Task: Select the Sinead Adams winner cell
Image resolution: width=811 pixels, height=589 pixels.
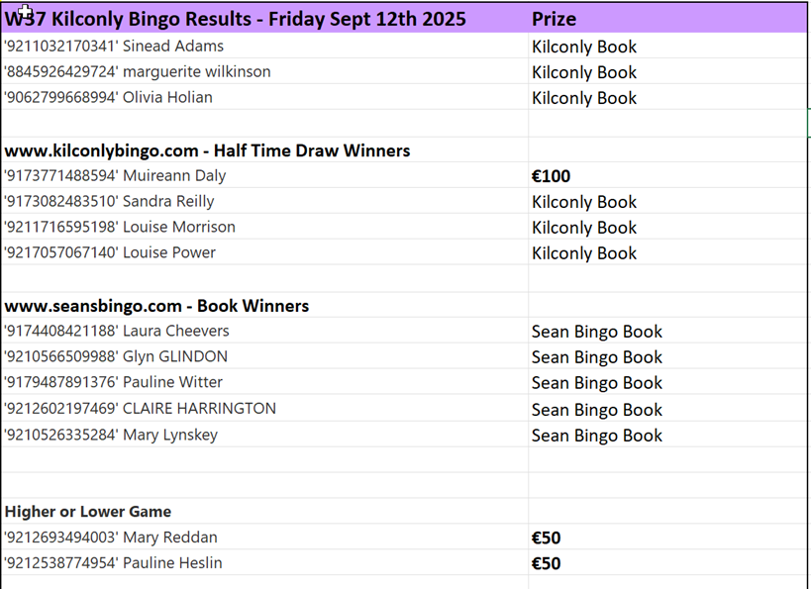Action: pyautogui.click(x=264, y=46)
